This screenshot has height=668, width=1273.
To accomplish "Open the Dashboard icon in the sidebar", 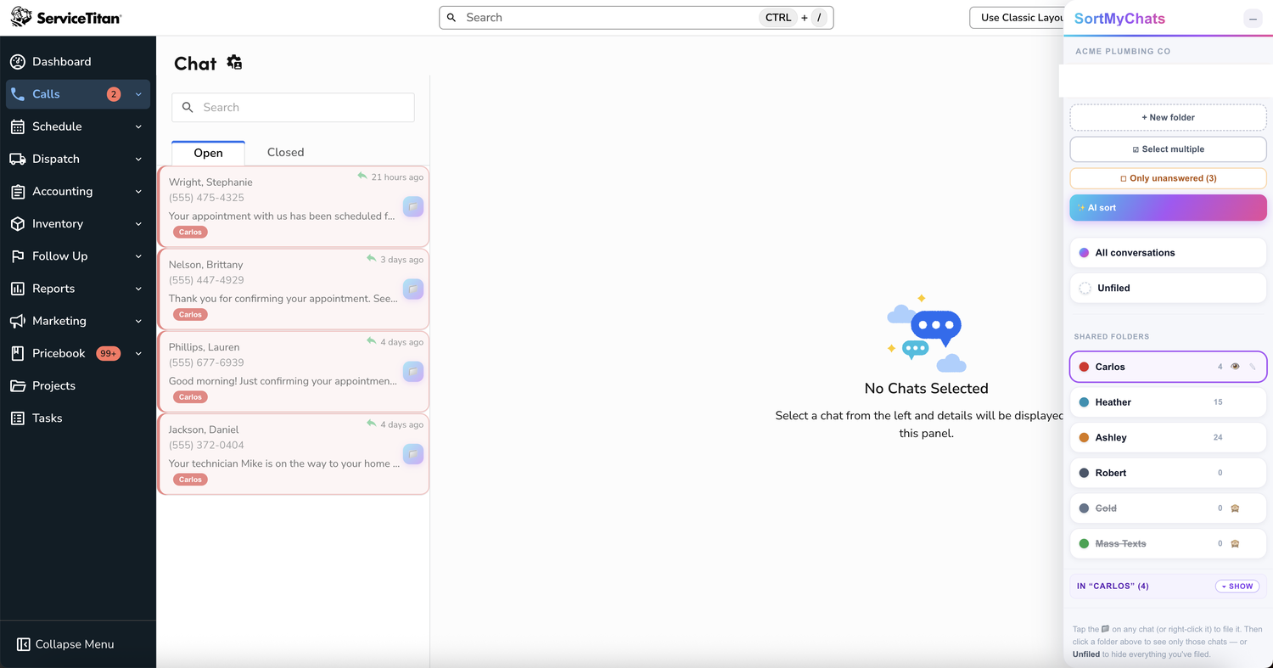I will [x=18, y=62].
